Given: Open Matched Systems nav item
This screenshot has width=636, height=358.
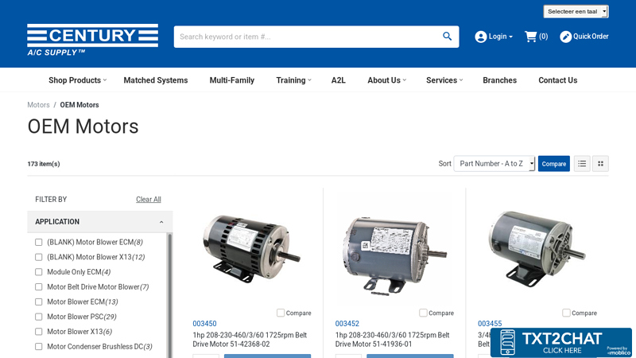Looking at the screenshot, I should 156,80.
